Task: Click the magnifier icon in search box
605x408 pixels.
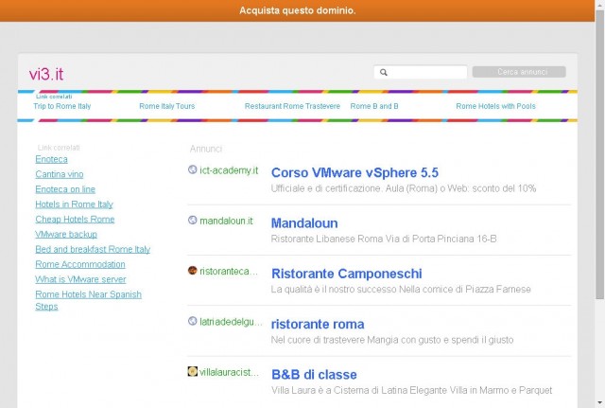Action: [384, 72]
